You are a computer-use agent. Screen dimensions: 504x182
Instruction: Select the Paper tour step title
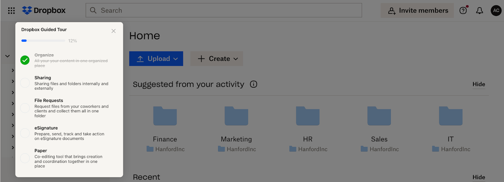coord(41,151)
